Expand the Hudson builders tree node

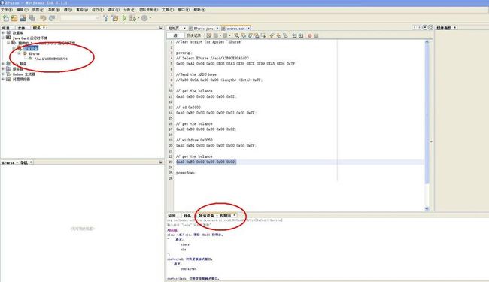(x=3, y=74)
